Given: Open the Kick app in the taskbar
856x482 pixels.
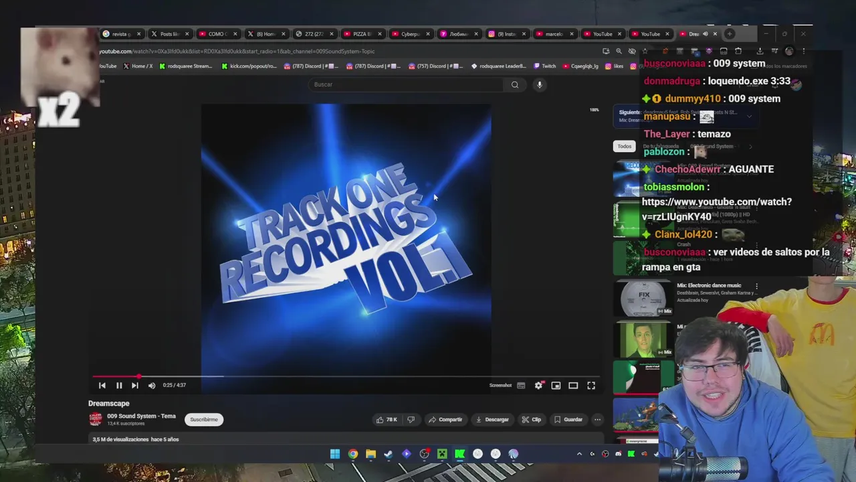Looking at the screenshot, I should (x=460, y=454).
